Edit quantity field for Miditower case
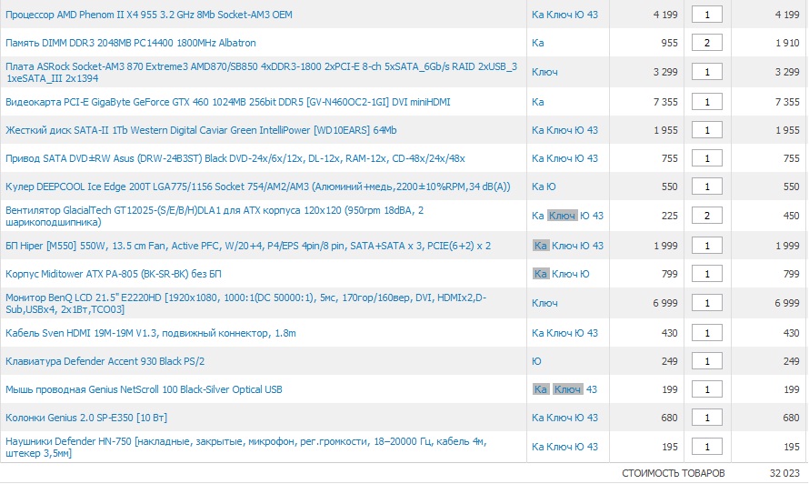This screenshot has width=809, height=484. point(707,274)
